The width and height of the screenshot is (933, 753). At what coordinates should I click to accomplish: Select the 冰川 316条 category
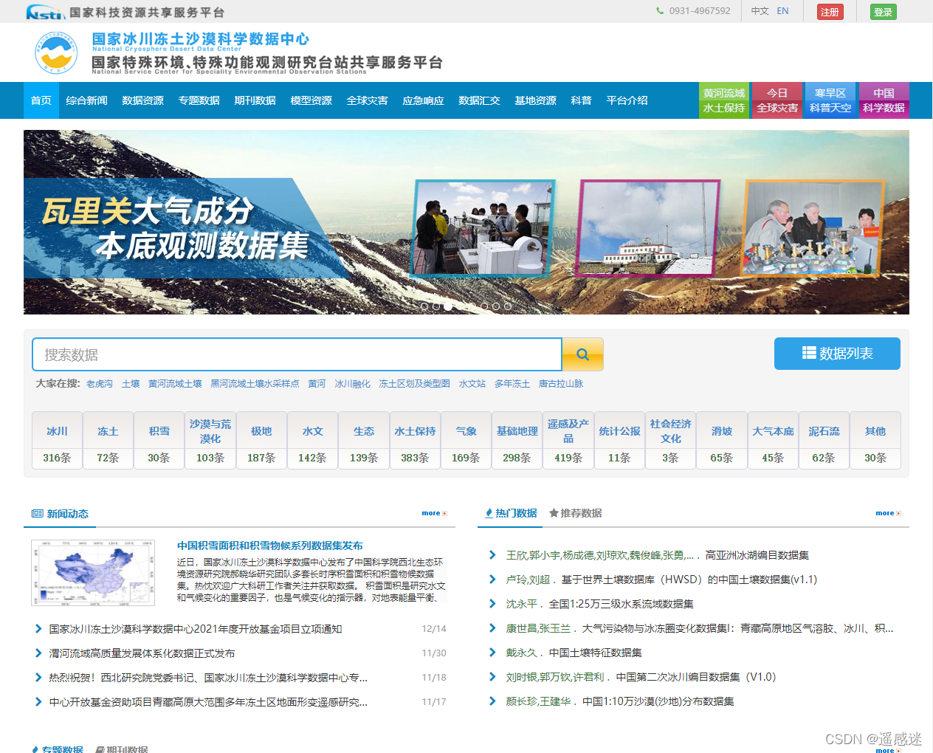[x=57, y=441]
